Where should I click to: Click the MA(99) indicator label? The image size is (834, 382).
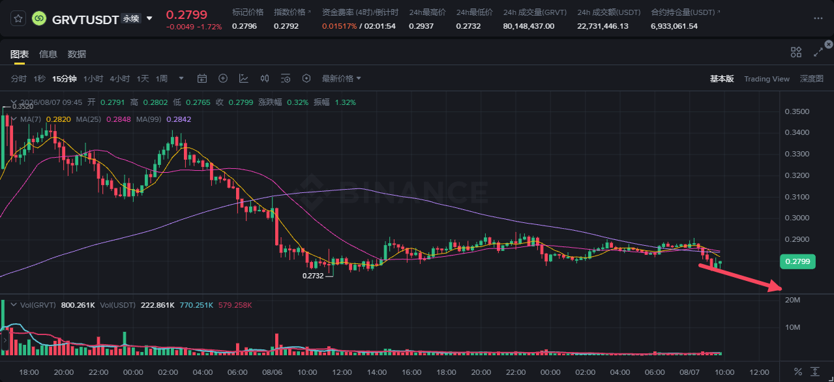(149, 119)
